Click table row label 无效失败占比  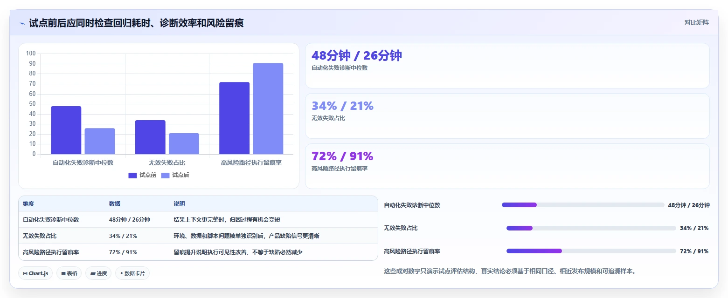[40, 236]
